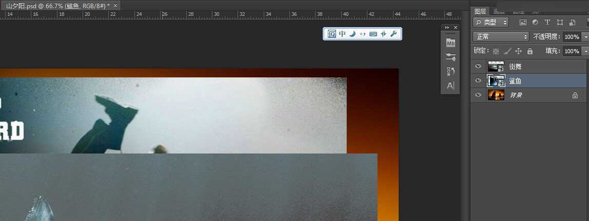Image resolution: width=589 pixels, height=221 pixels.
Task: Filter layers by shape type
Action: point(560,23)
